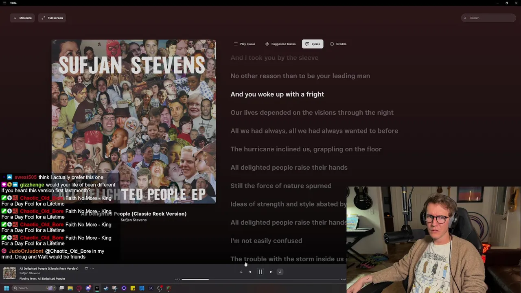The width and height of the screenshot is (521, 293).
Task: Jump to lyric 'The hurricane inclined us'
Action: pos(306,149)
